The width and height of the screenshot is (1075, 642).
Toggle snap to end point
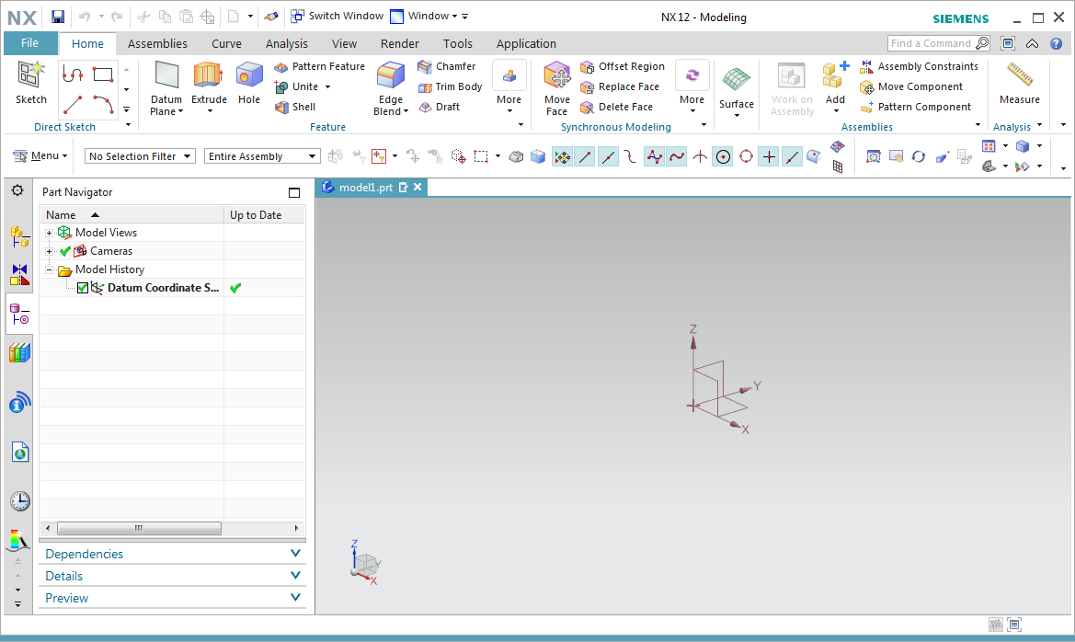pyautogui.click(x=585, y=157)
